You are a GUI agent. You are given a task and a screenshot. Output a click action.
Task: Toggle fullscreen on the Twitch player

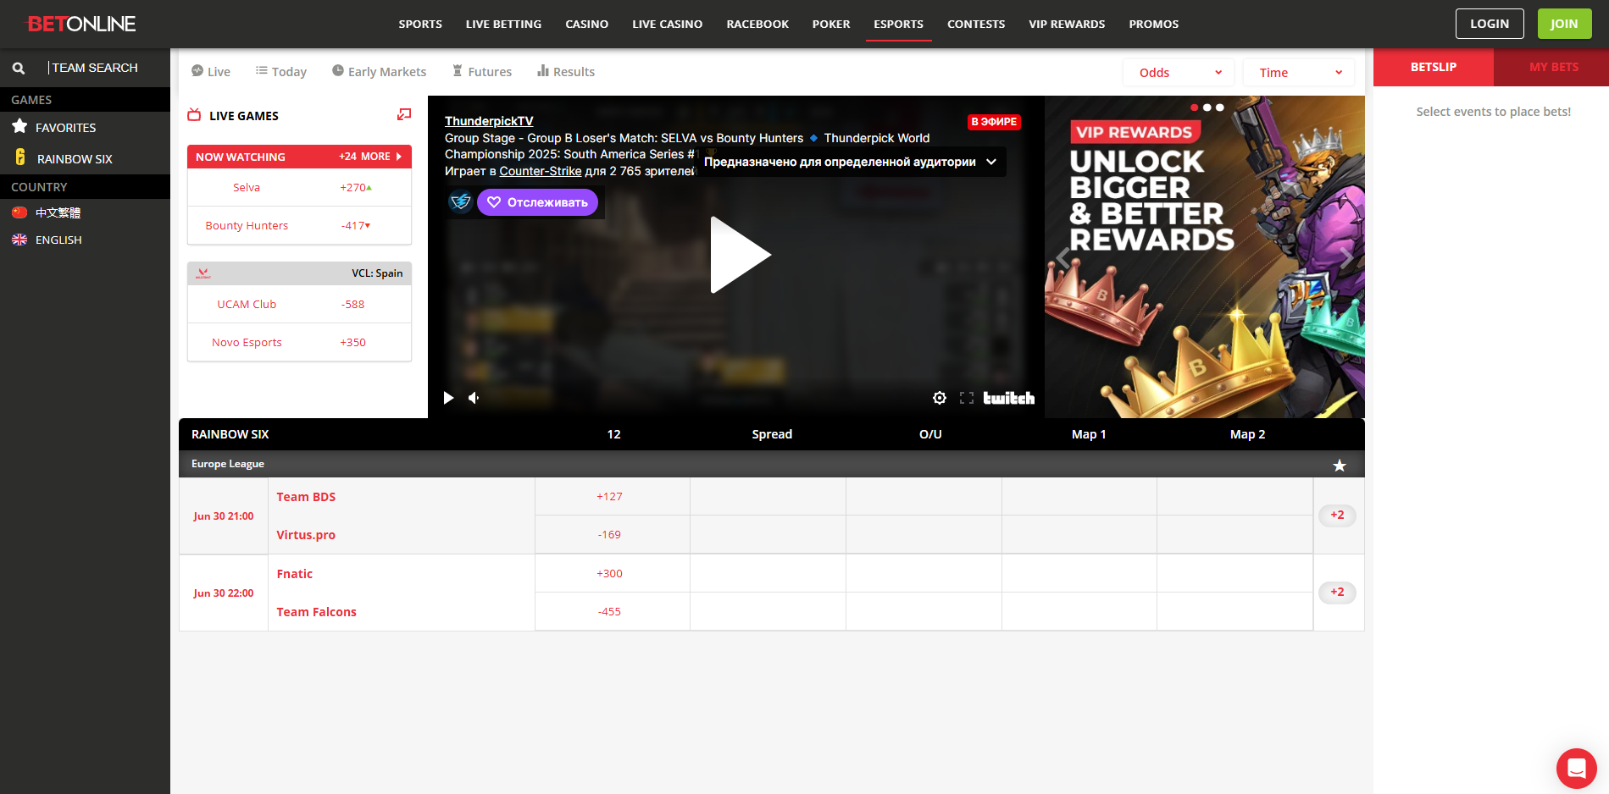[x=967, y=398]
